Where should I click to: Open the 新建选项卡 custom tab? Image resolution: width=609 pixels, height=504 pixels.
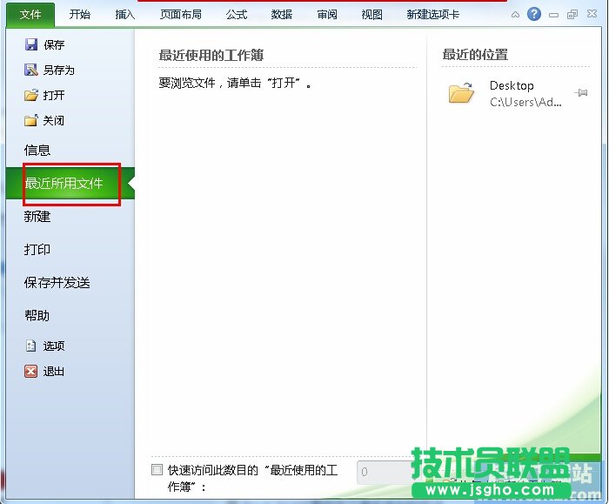coord(432,14)
